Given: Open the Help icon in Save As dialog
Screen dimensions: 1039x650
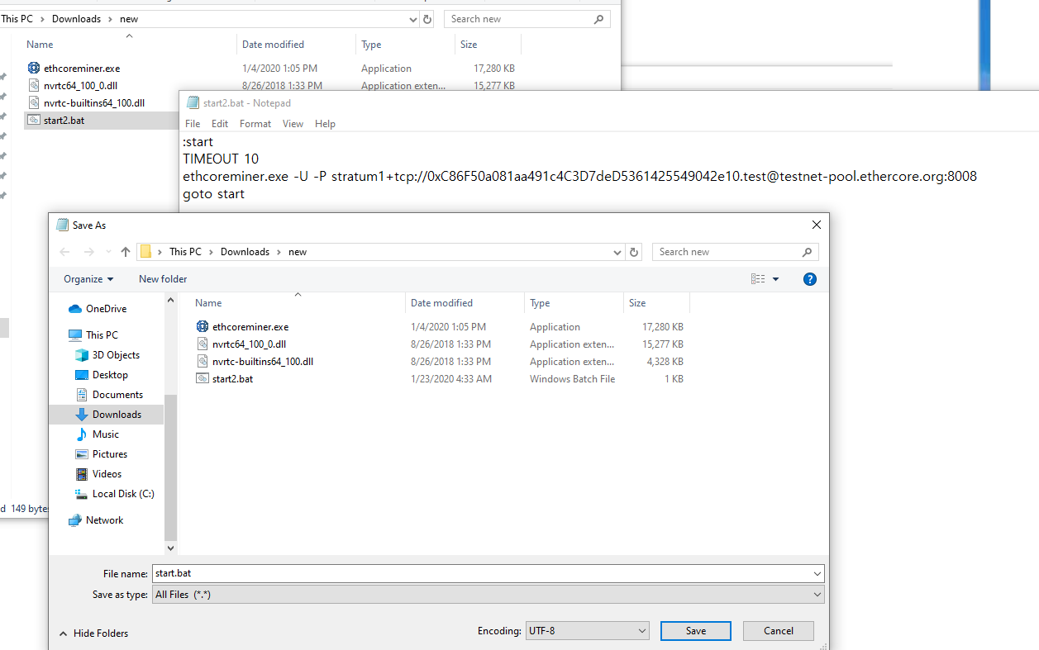Looking at the screenshot, I should pyautogui.click(x=810, y=279).
